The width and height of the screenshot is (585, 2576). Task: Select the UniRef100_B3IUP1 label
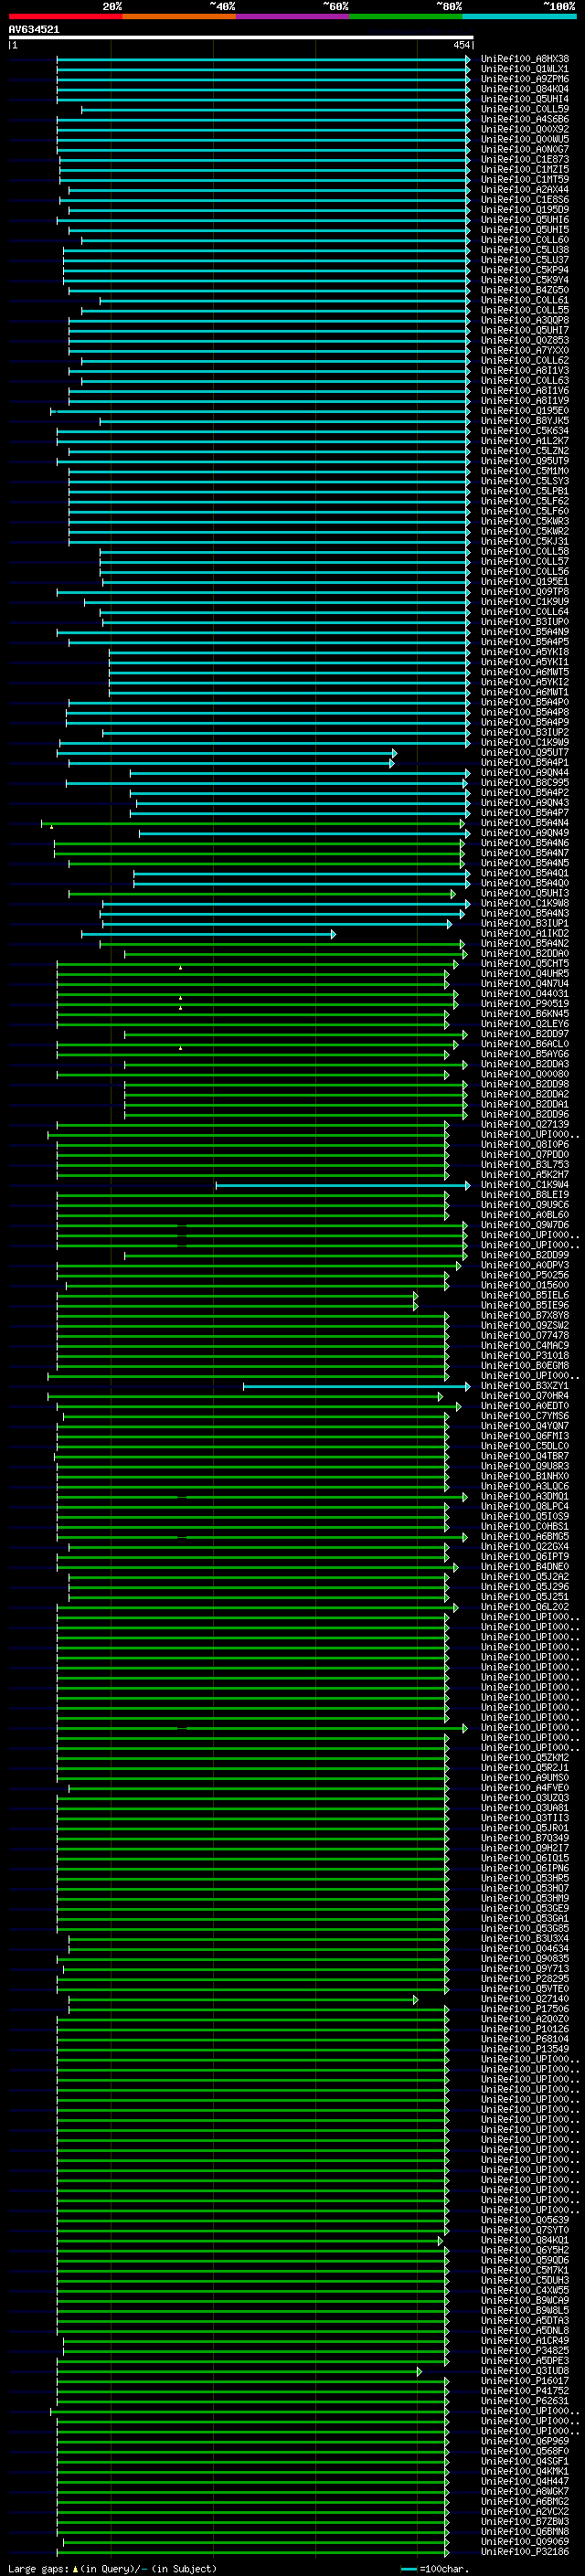point(524,924)
